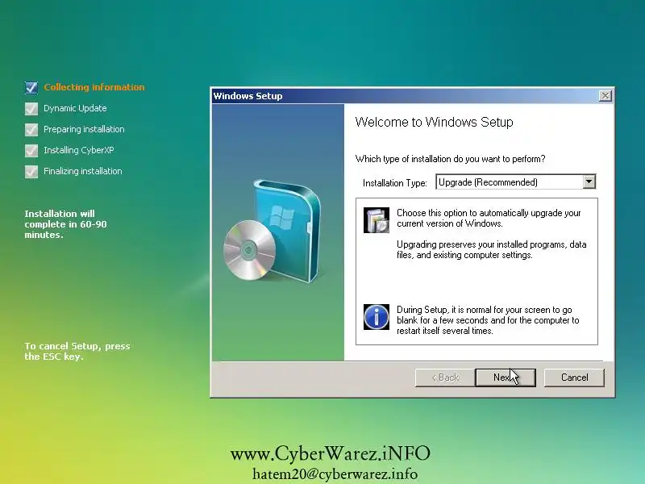
Task: Close the Windows Setup dialog
Action: [x=605, y=96]
